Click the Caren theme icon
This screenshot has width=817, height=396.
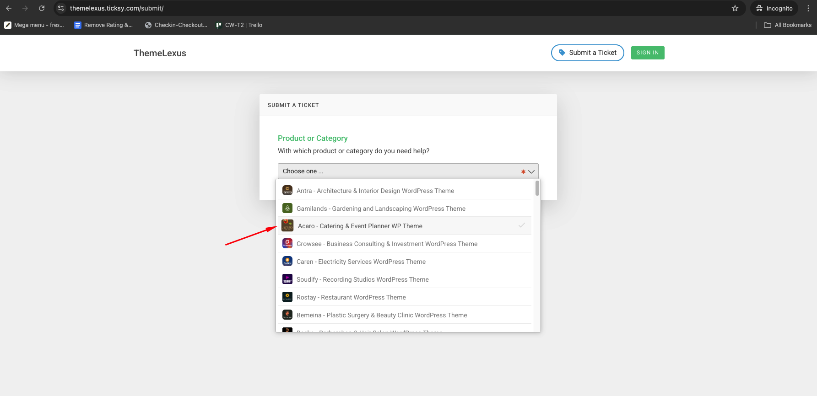(x=287, y=261)
